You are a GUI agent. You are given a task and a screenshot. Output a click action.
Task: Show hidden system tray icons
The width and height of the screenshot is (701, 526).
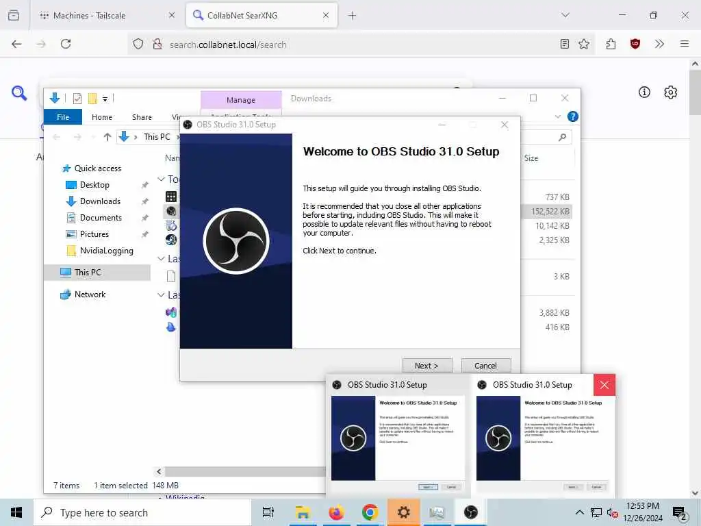579,512
